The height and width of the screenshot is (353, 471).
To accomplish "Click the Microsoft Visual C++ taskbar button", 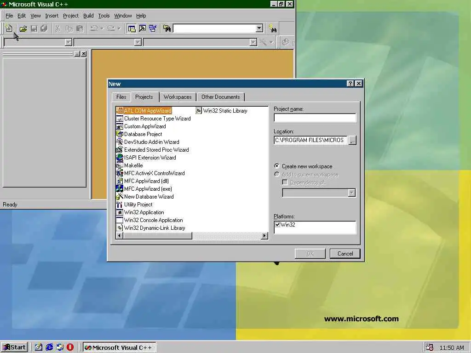I will 119,347.
